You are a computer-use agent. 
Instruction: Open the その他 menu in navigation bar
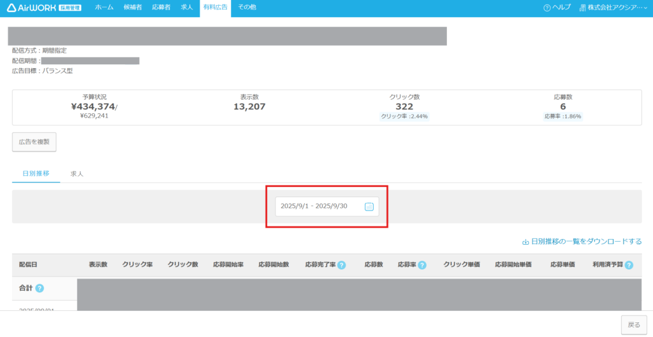pyautogui.click(x=247, y=7)
